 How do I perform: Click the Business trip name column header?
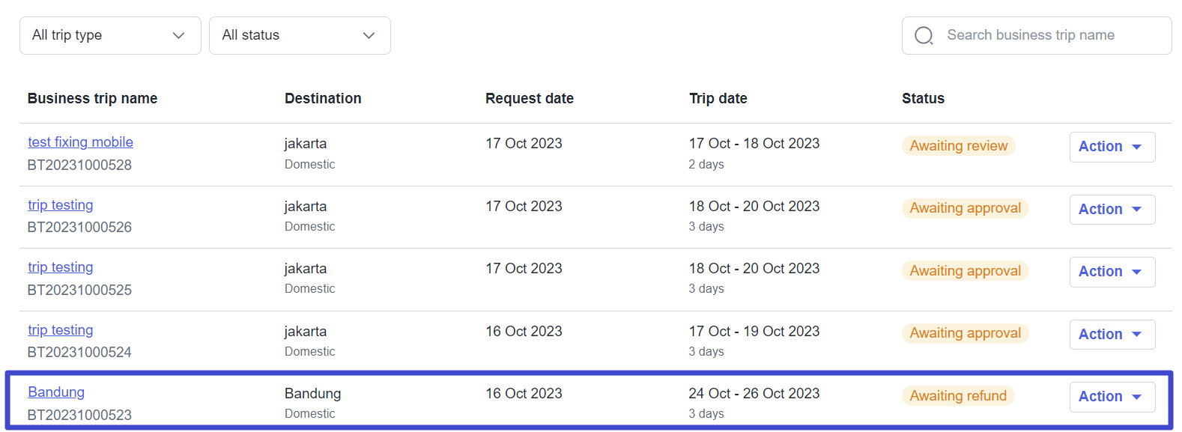click(92, 99)
